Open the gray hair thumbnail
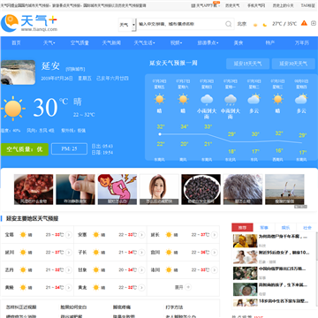The height and width of the screenshot is (318, 318). (243, 189)
